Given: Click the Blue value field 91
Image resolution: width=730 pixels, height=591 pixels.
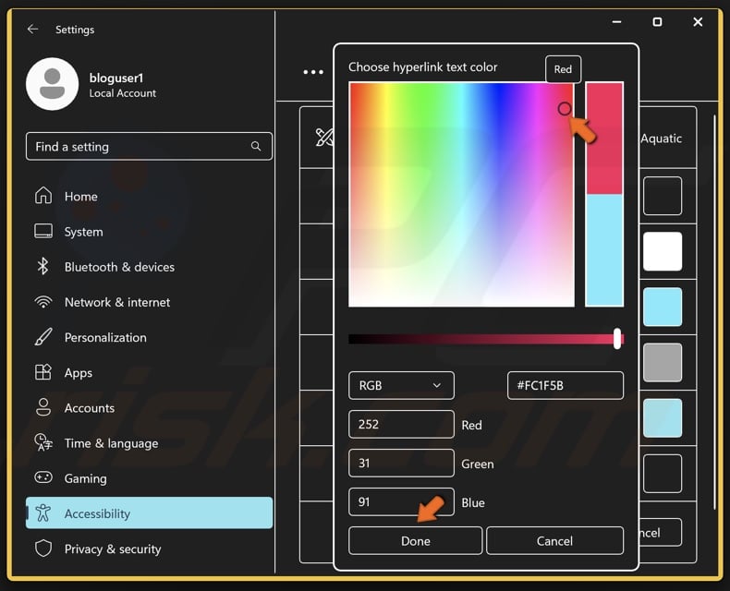Looking at the screenshot, I should pos(401,501).
